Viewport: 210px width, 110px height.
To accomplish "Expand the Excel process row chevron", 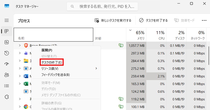I will pos(20,84).
